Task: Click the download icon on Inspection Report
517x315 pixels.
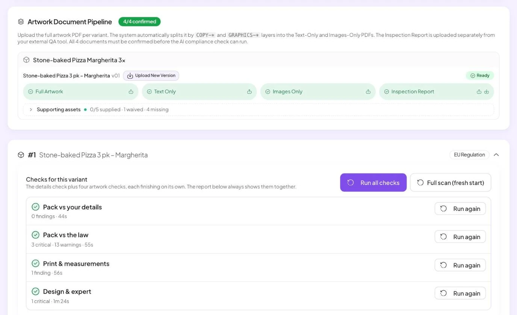Action: [487, 92]
